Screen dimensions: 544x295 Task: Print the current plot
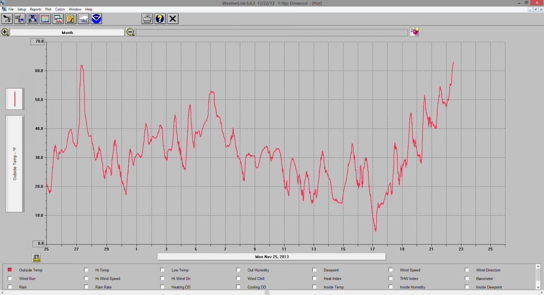click(x=147, y=19)
